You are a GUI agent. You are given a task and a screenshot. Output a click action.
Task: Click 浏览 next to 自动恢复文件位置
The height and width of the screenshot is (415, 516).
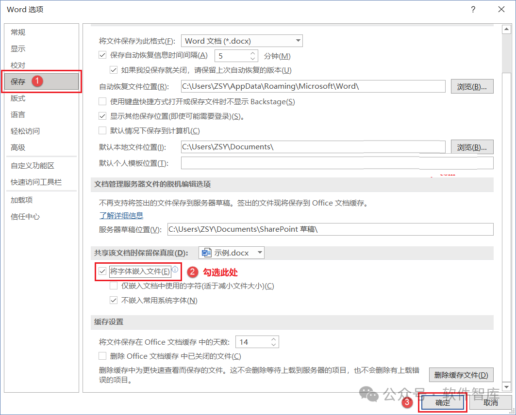[x=471, y=86]
